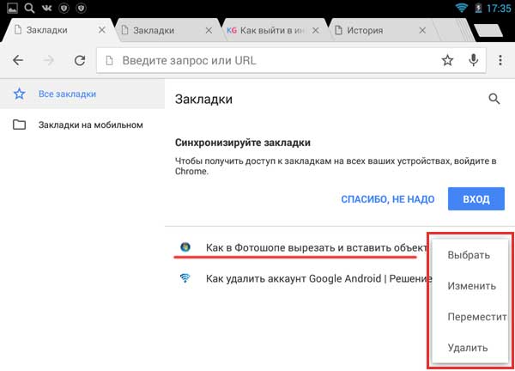Close the first Закладки tab
Screen dimensions: 515x371
[x=103, y=31]
